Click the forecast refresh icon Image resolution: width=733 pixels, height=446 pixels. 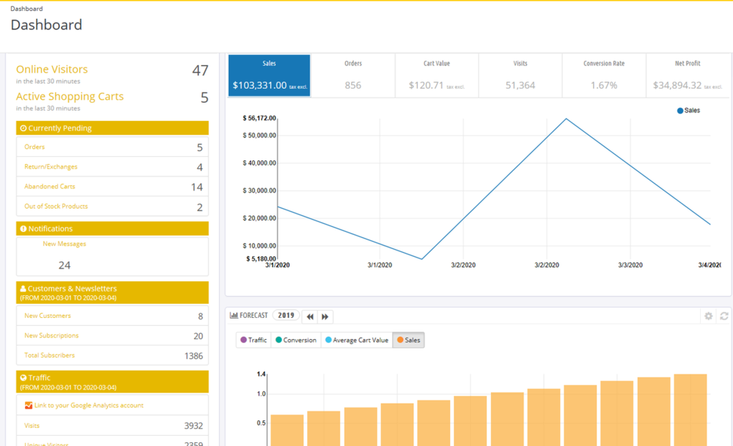coord(724,316)
